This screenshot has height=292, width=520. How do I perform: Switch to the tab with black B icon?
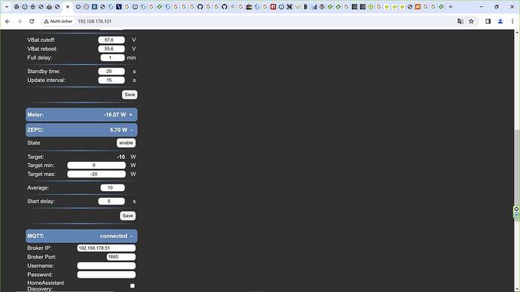coord(305,7)
